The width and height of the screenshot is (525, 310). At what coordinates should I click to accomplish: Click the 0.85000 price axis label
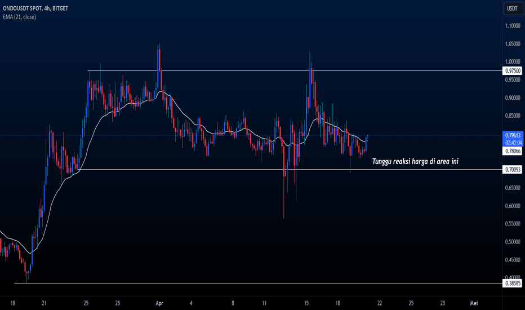pyautogui.click(x=513, y=116)
